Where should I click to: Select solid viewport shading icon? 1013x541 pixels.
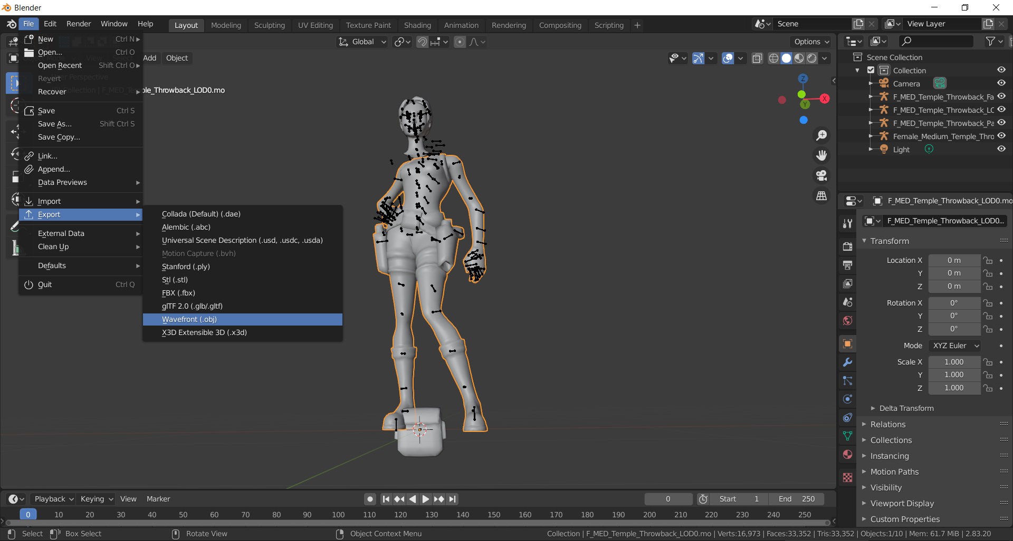(786, 58)
